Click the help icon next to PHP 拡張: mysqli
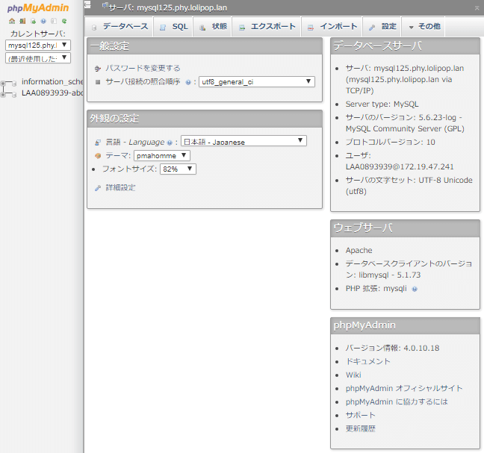 [414, 288]
